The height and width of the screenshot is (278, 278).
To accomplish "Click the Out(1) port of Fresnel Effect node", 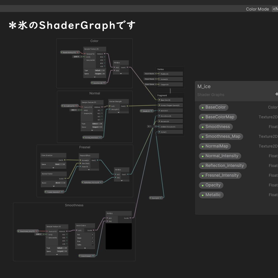I will (x=98, y=160).
